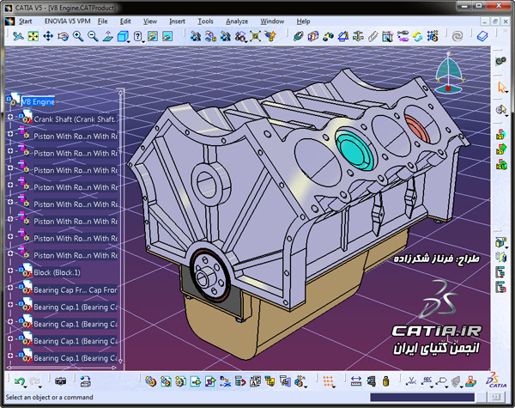Open the Start menu
The image size is (515, 408).
click(x=25, y=21)
